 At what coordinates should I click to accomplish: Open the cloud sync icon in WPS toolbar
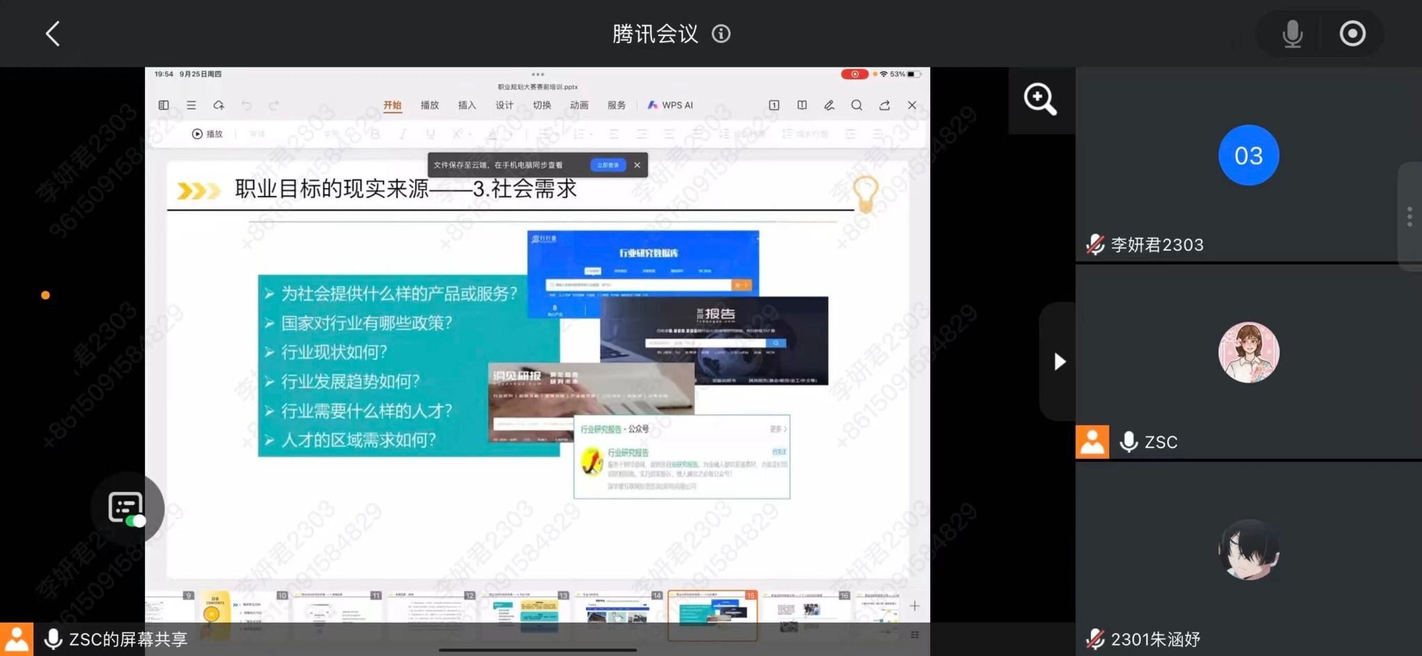pos(219,105)
